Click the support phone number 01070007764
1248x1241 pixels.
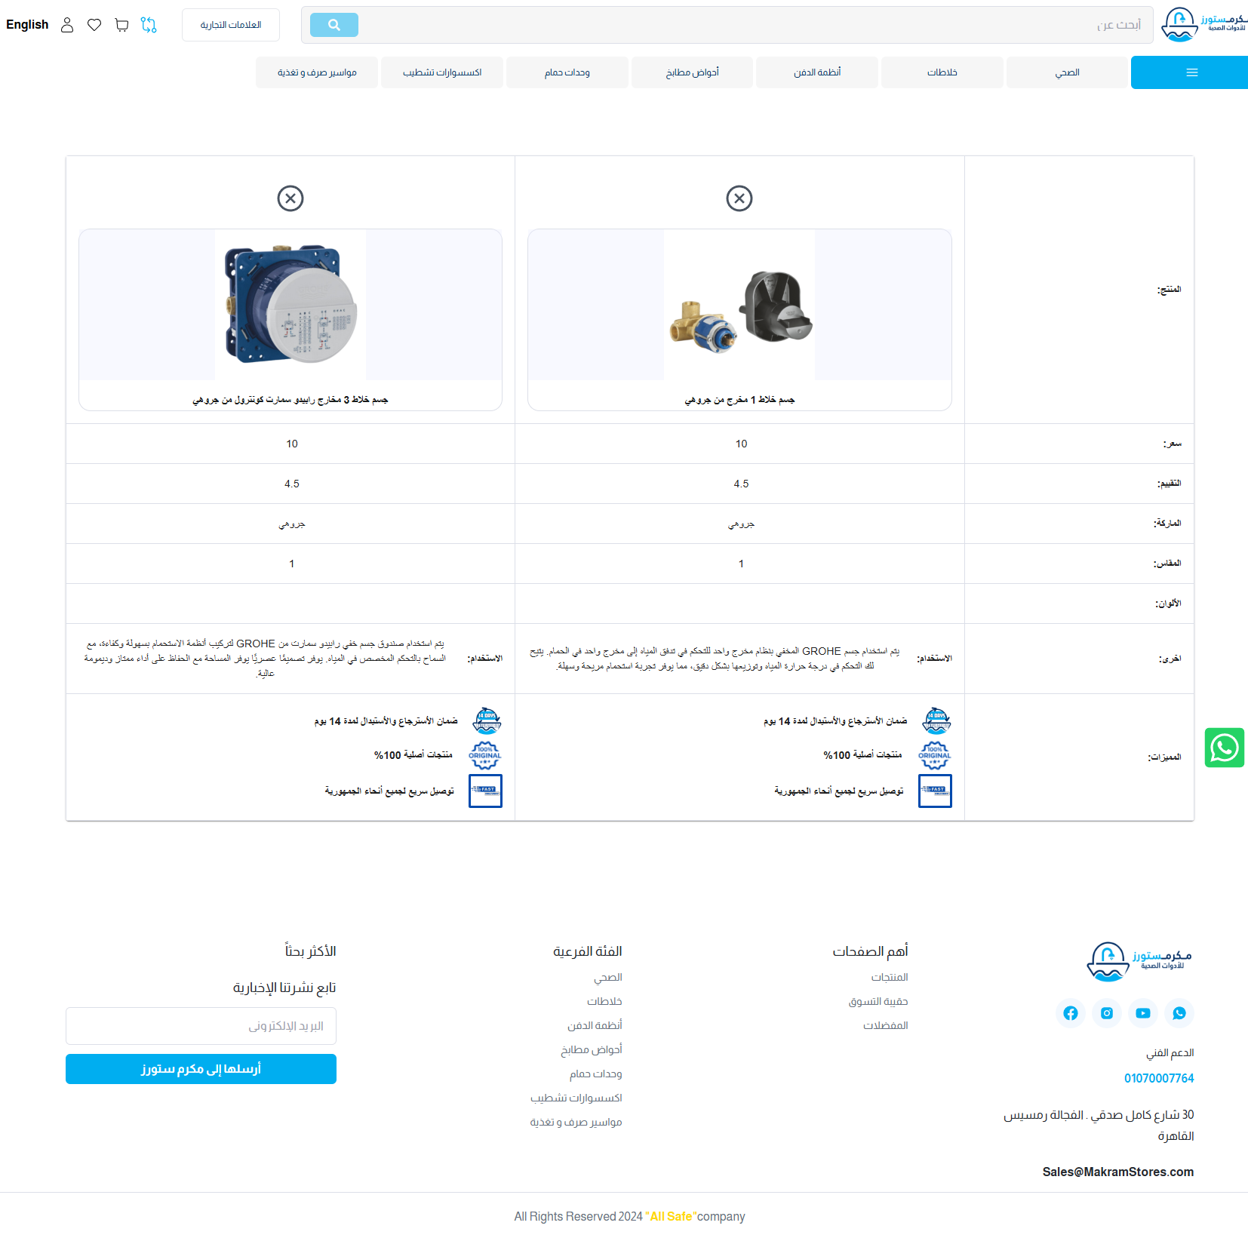click(x=1159, y=1078)
